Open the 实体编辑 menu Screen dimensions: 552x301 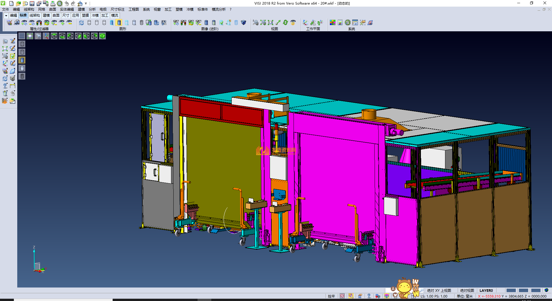[67, 9]
